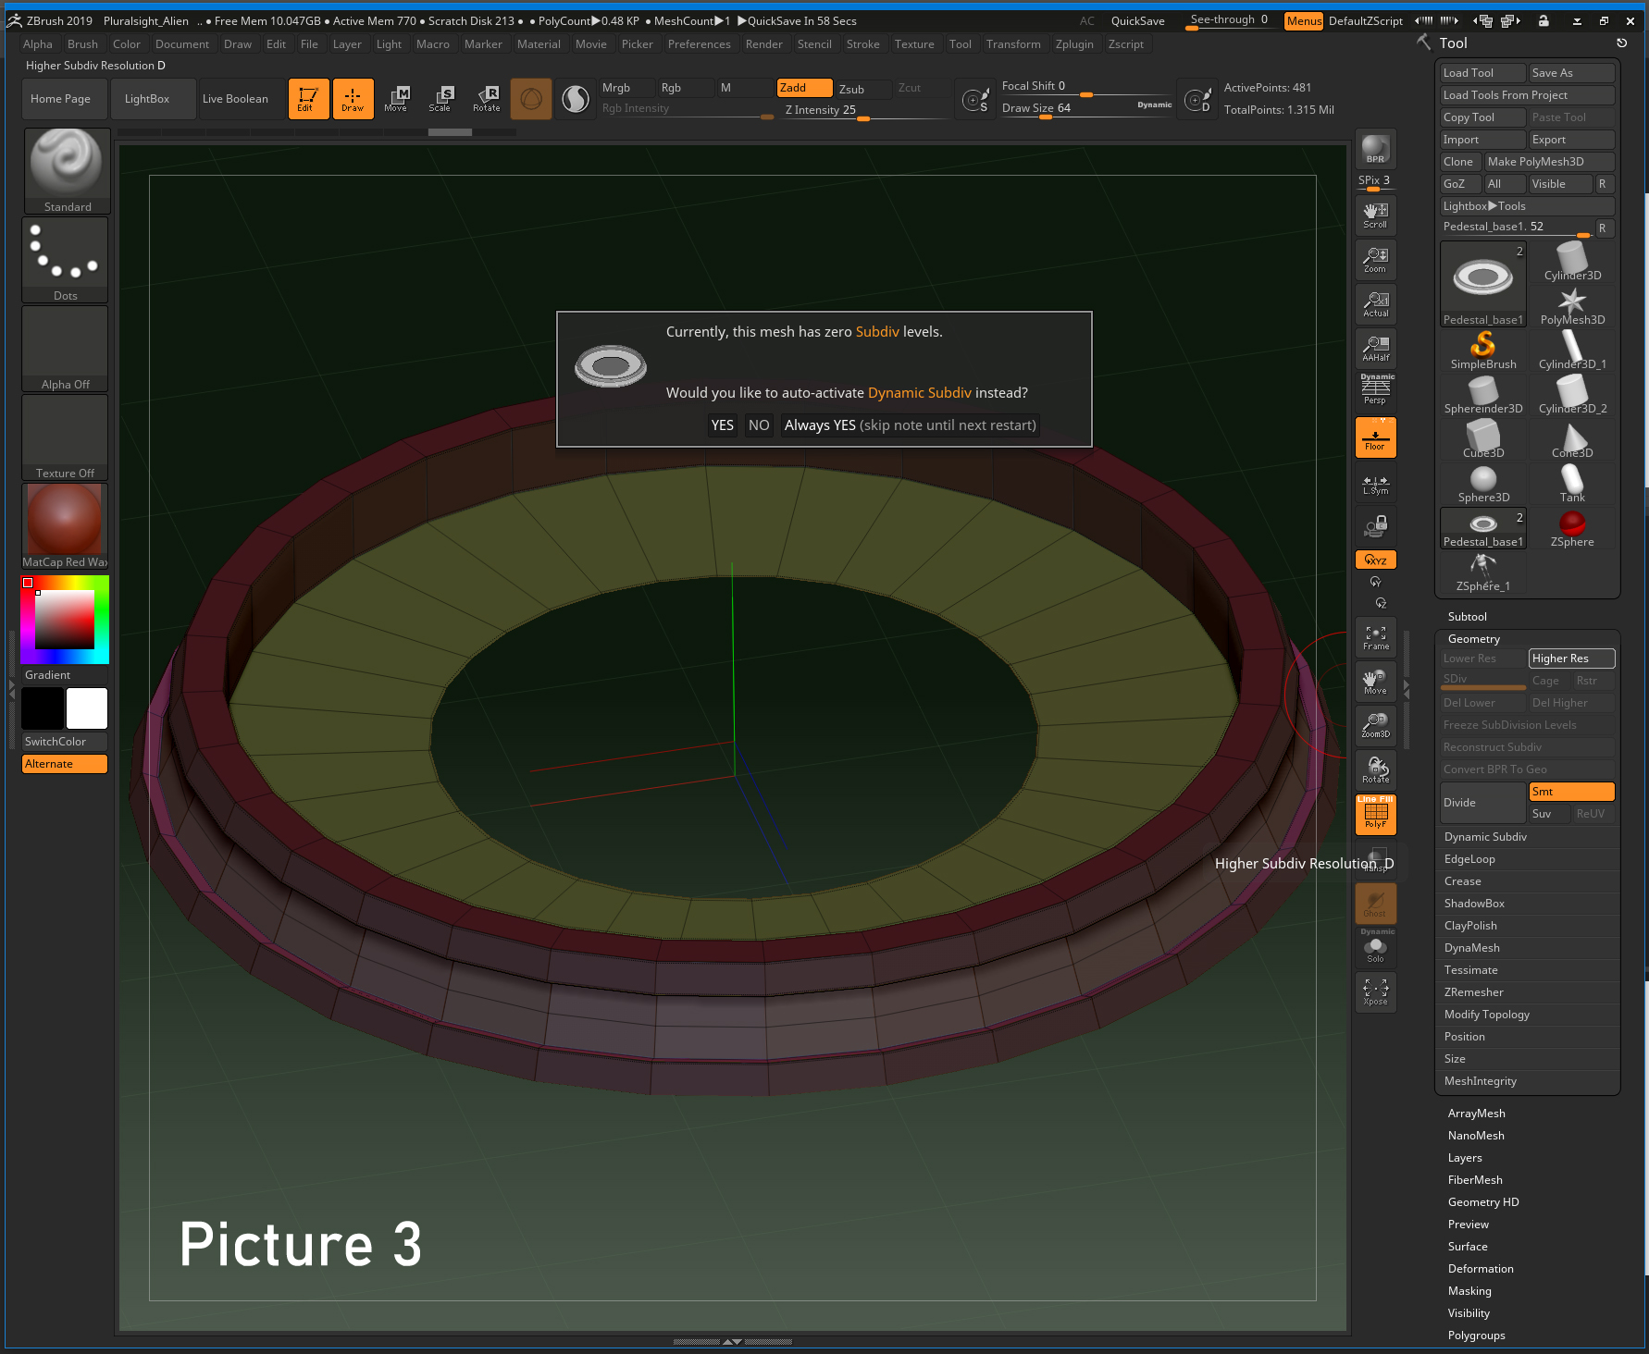Choose Always YES in the dialog
The width and height of the screenshot is (1649, 1354).
click(910, 425)
